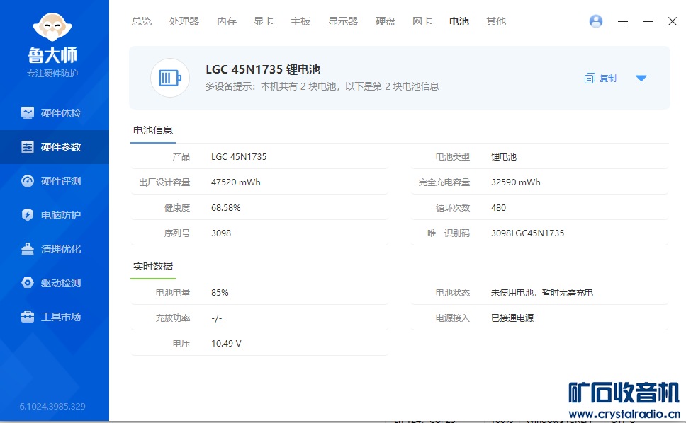This screenshot has width=686, height=423.
Task: Open 硬件体检 sidebar item icon
Action: coord(27,113)
